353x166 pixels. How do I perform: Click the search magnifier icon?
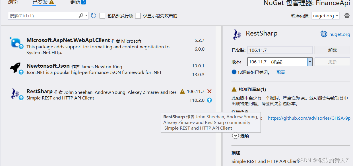click(x=81, y=16)
